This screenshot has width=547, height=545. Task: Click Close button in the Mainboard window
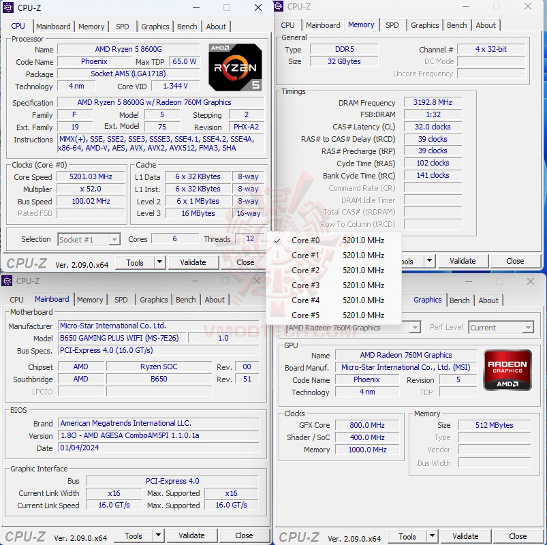pos(244,535)
